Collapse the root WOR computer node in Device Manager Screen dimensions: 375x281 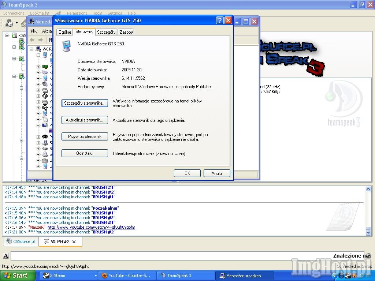point(31,49)
